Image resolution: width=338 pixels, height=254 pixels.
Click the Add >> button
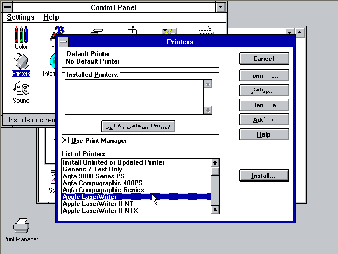(x=264, y=120)
